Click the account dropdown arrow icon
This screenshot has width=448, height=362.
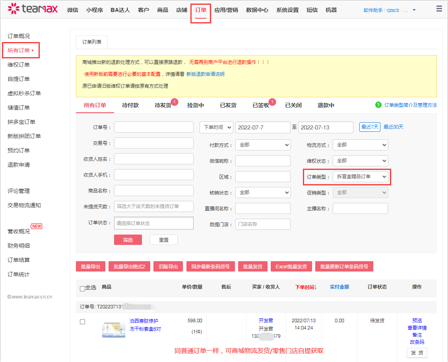[x=414, y=10]
